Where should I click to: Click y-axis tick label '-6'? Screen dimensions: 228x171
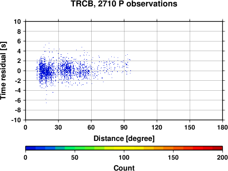[18, 100]
